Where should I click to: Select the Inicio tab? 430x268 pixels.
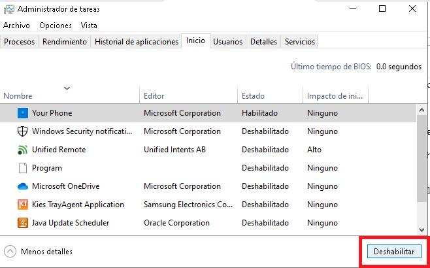click(x=195, y=41)
